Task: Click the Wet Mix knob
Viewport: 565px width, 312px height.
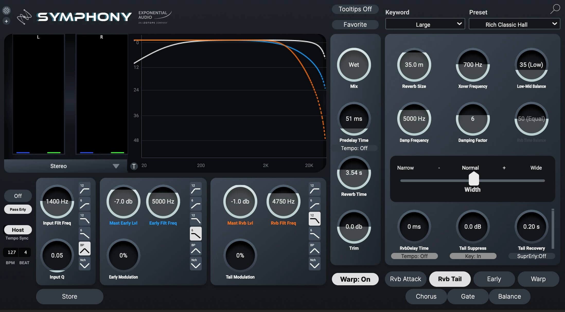Action: click(354, 65)
